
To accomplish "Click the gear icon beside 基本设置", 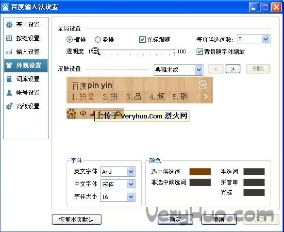I will pos(9,25).
